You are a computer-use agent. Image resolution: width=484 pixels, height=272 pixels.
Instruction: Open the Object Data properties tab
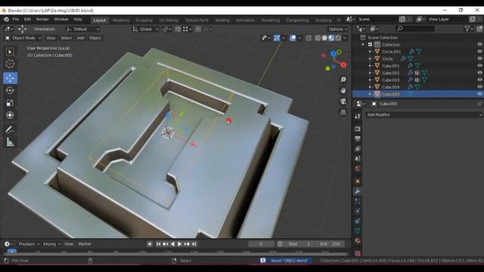(x=358, y=231)
